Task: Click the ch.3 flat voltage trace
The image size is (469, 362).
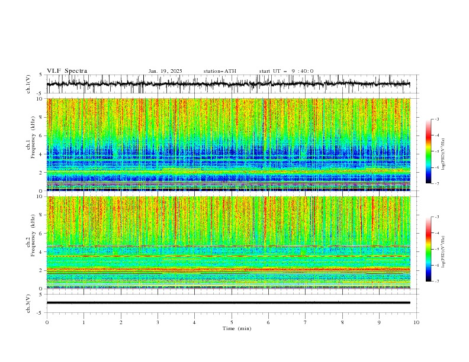Action: (229, 303)
